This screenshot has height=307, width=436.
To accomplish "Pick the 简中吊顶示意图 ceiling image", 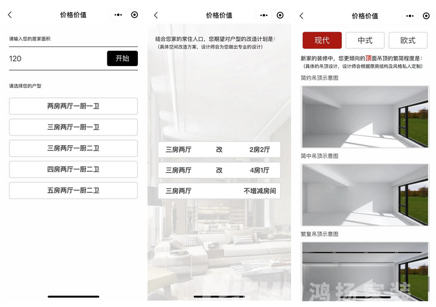I will (x=365, y=195).
